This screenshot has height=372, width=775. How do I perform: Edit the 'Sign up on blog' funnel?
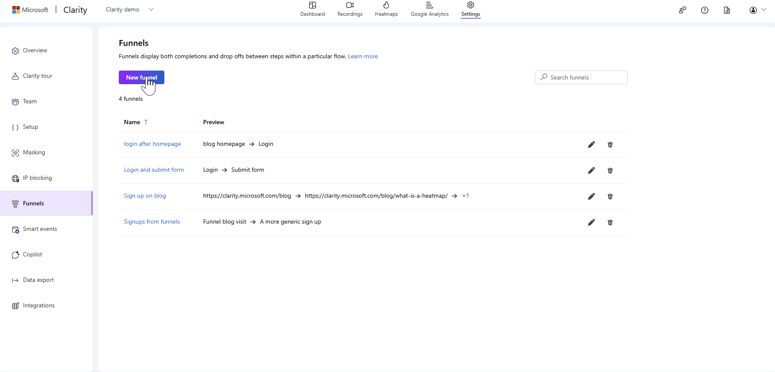[591, 196]
